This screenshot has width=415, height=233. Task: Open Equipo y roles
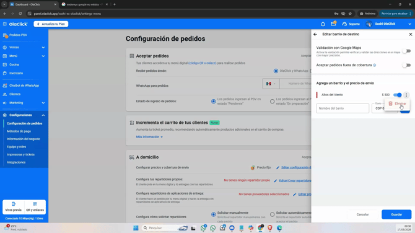(x=16, y=147)
